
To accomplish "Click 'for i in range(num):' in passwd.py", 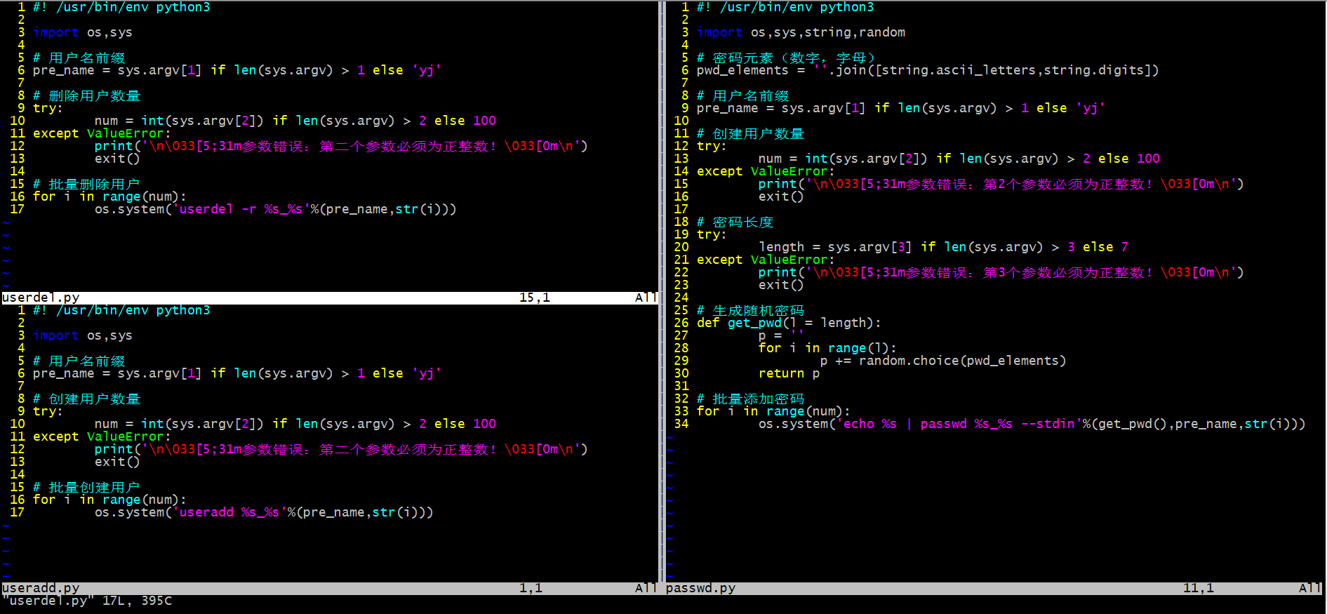I will click(x=773, y=411).
